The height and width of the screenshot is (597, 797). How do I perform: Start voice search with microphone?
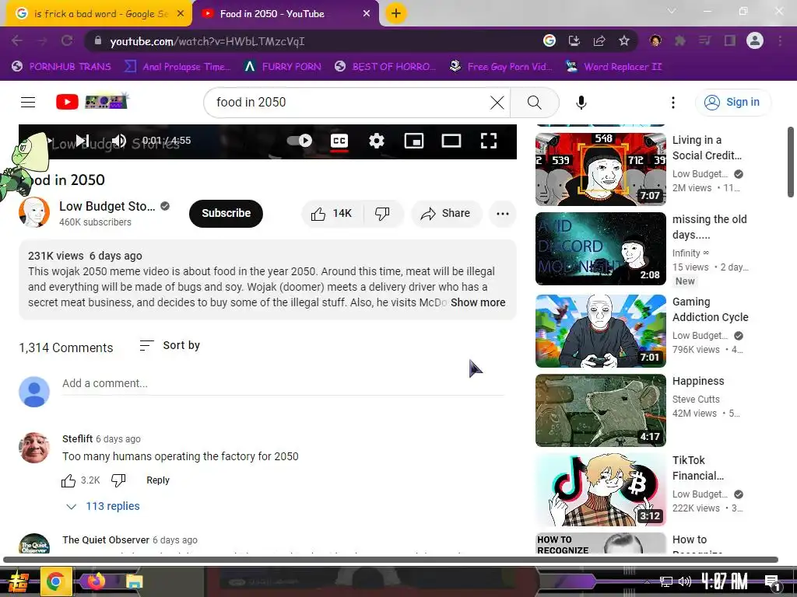(581, 103)
